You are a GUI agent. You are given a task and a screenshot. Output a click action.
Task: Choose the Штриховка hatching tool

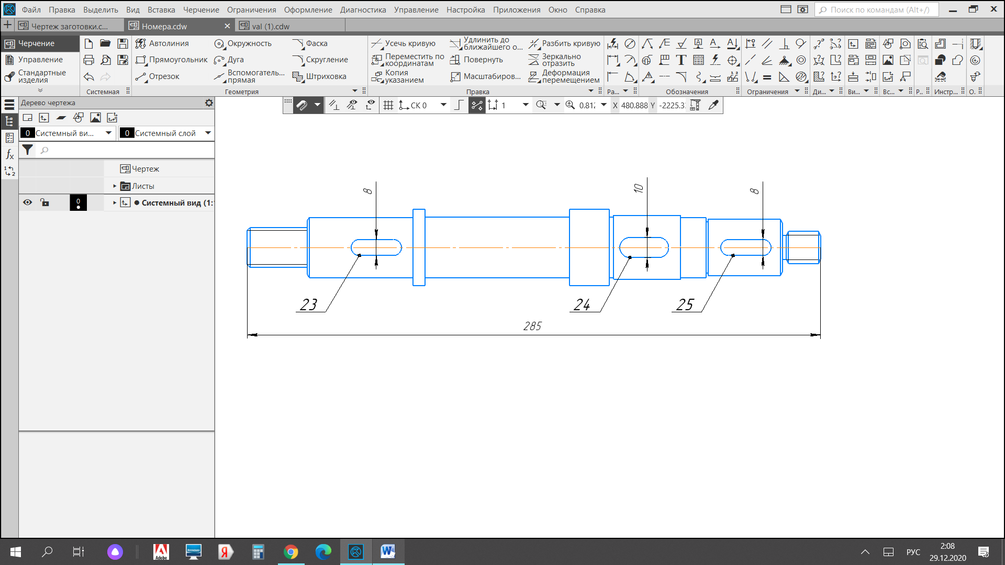coord(319,76)
